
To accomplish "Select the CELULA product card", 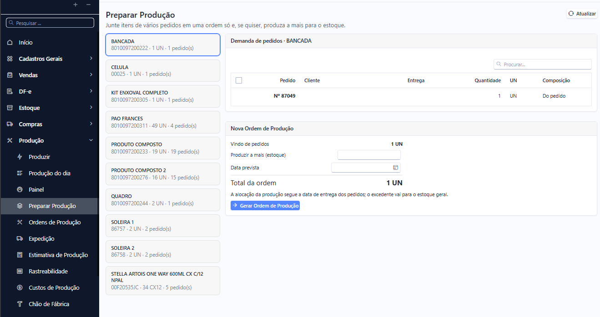I will 163,70.
